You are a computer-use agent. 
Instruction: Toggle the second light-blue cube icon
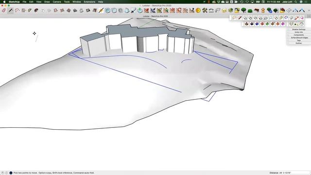click(x=114, y=10)
